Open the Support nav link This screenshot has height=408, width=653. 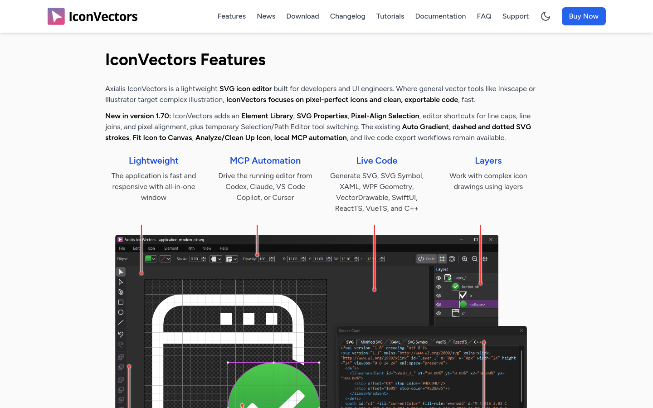[516, 16]
